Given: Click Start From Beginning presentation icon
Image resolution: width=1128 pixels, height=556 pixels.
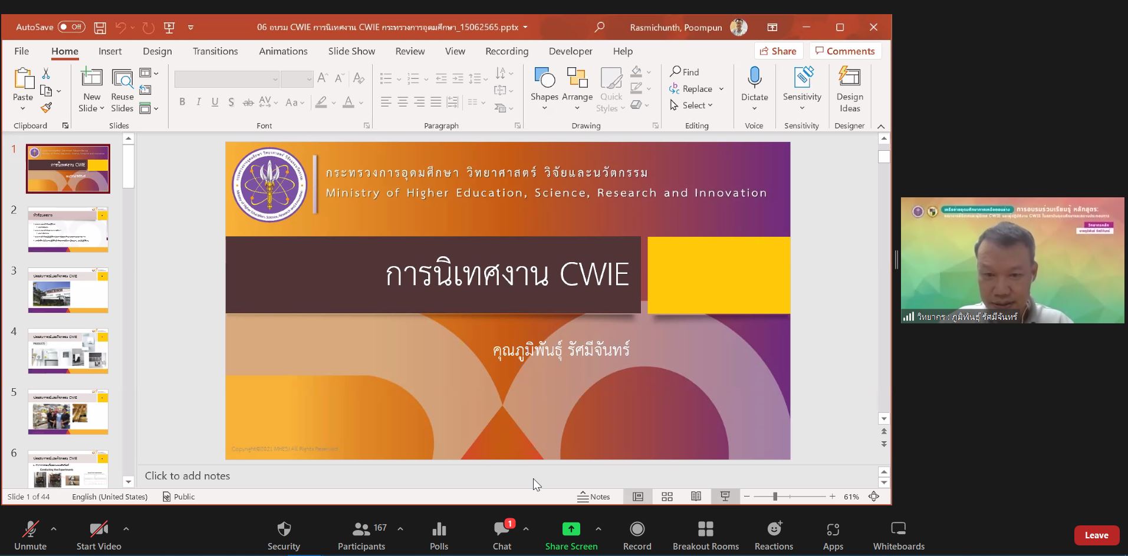Looking at the screenshot, I should [x=169, y=27].
